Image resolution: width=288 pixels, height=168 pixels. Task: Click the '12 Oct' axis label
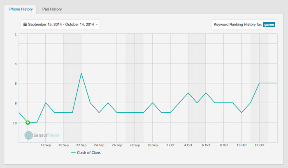click(x=259, y=145)
